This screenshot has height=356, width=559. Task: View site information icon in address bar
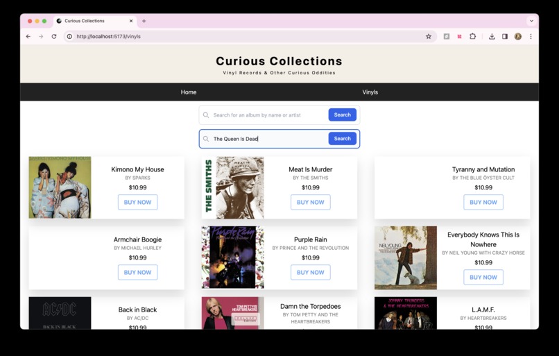(x=69, y=36)
